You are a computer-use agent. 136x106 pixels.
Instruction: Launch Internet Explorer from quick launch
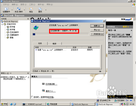[x=11, y=104]
